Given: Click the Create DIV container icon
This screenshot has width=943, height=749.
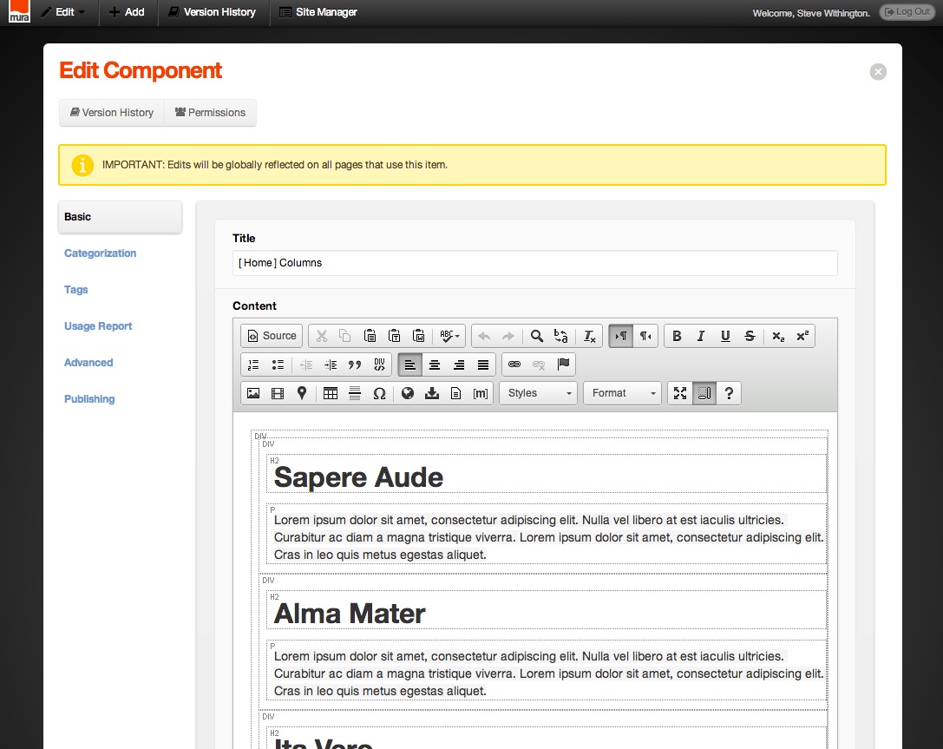Looking at the screenshot, I should coord(379,365).
